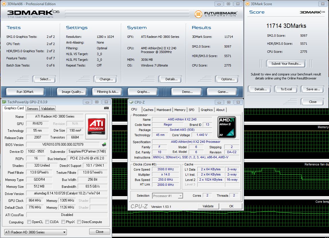Screen dimensions: 329x238
Task: Click the GPU-Z title bar icon
Action: (x=4, y=102)
